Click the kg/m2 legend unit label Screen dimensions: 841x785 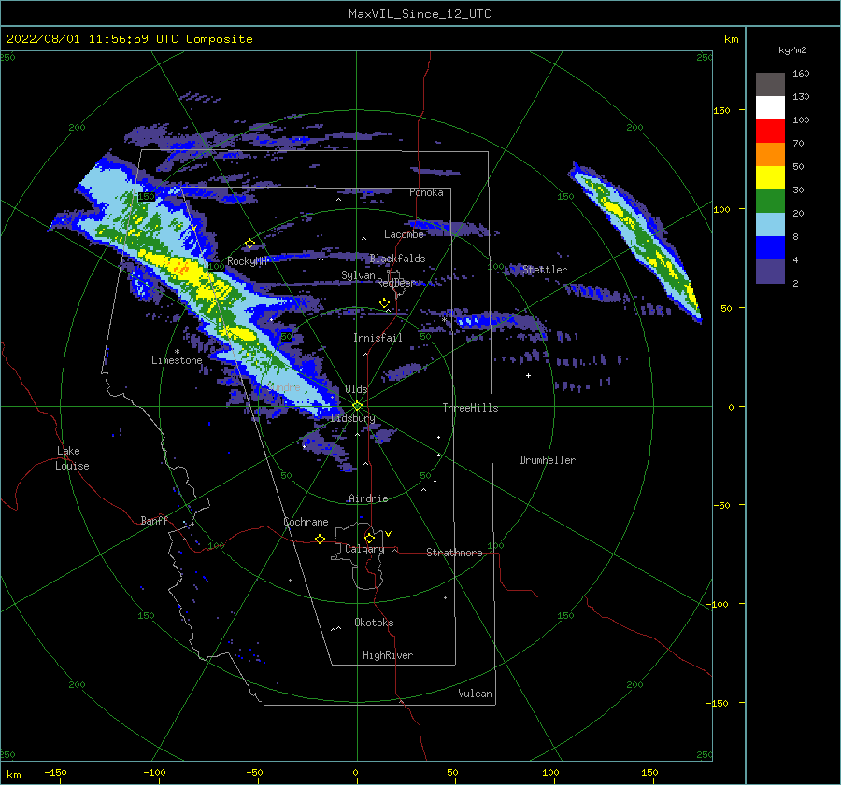(792, 50)
